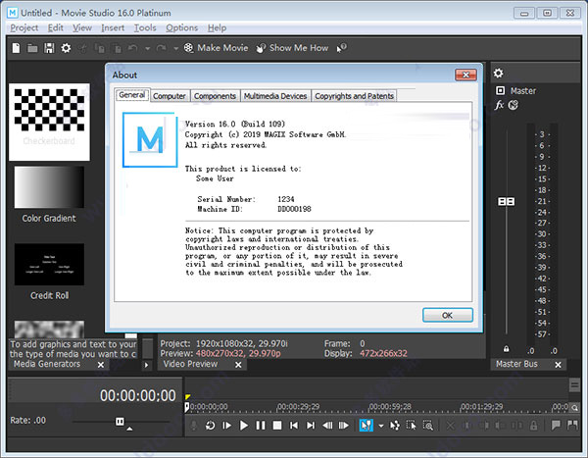Toggle loop playback icon

tap(210, 426)
